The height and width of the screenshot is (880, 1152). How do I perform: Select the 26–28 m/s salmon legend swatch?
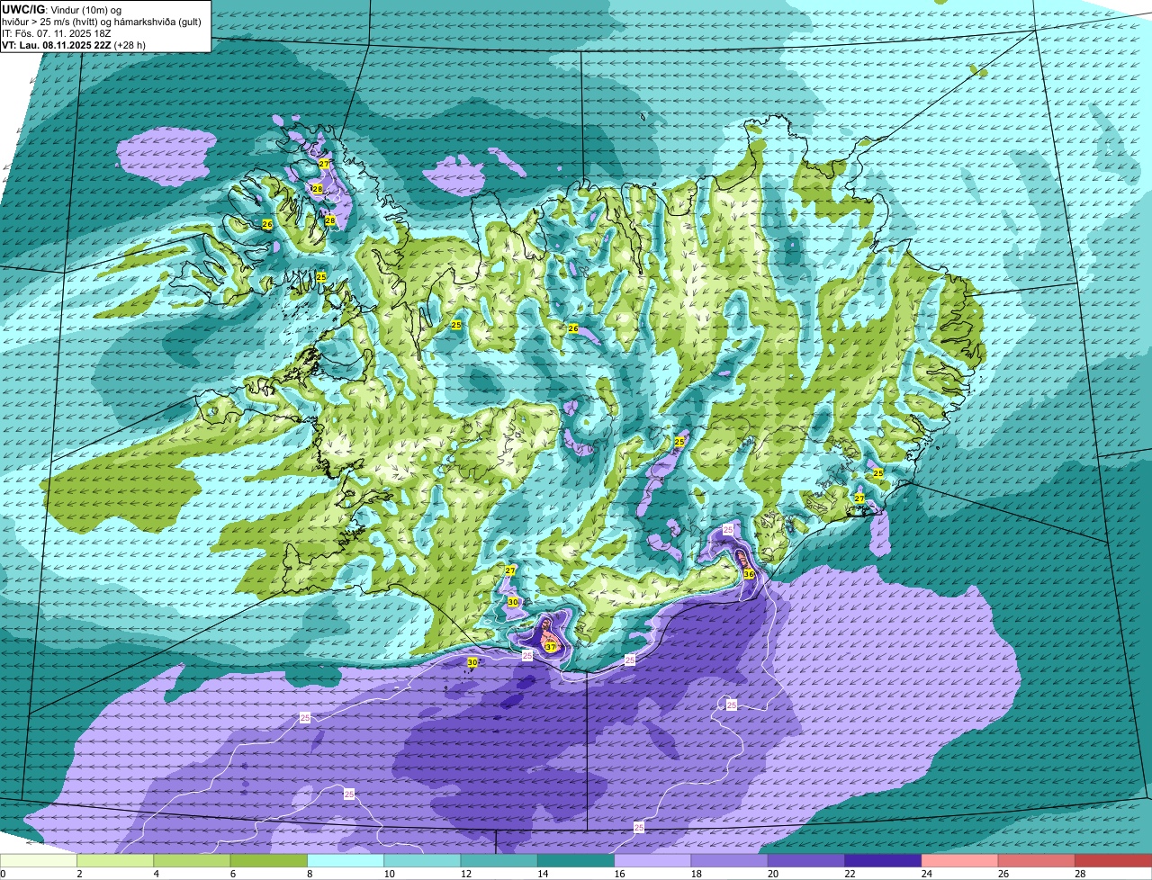coord(1037,860)
